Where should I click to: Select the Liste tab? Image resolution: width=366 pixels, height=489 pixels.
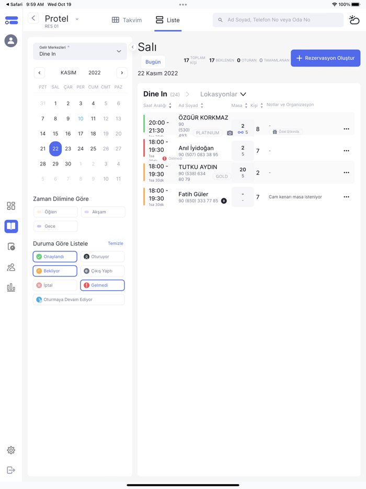(x=168, y=20)
